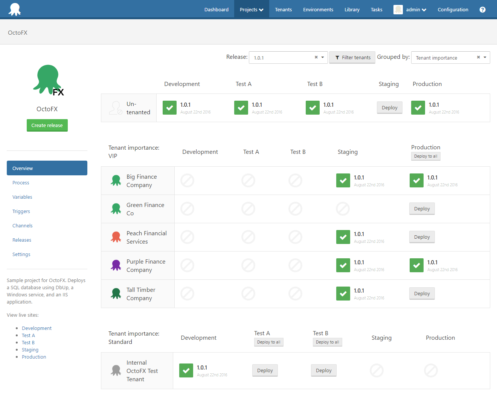Click Big Finance Company's Production success checkmark
Image resolution: width=497 pixels, height=411 pixels.
click(416, 180)
